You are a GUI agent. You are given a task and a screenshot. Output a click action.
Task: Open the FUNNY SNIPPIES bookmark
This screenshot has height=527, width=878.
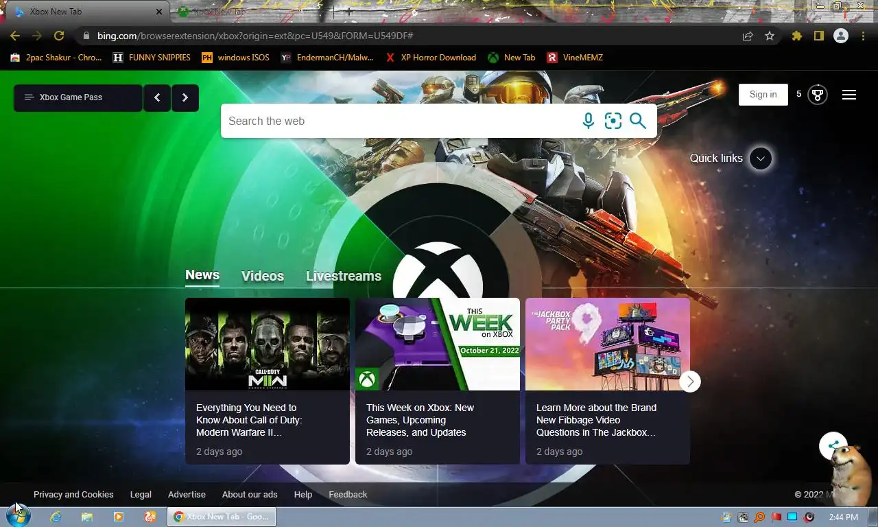tap(152, 58)
